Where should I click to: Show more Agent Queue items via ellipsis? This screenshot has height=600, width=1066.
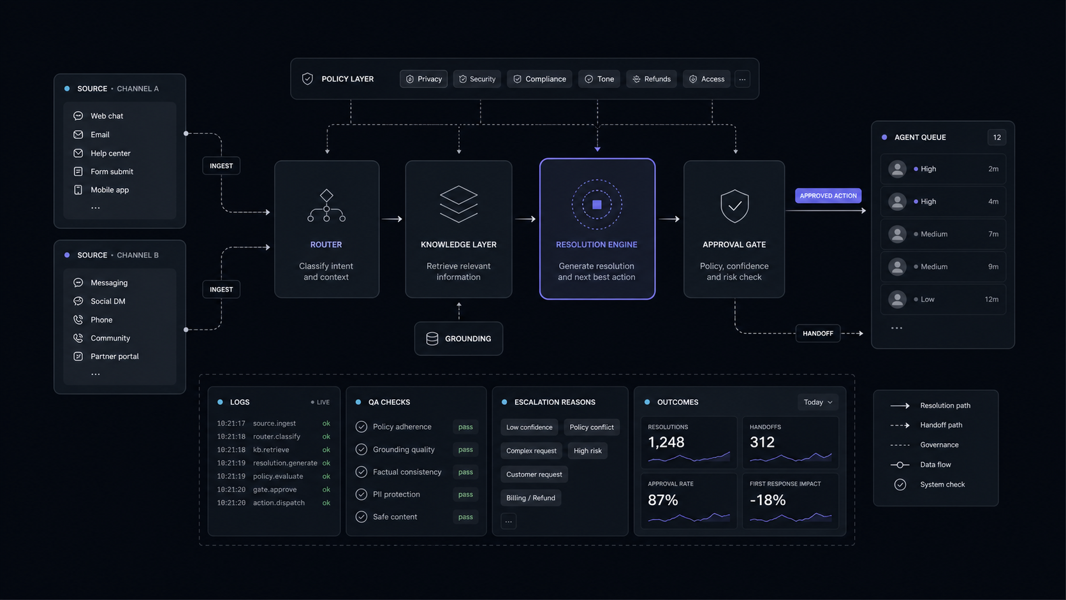click(x=897, y=328)
